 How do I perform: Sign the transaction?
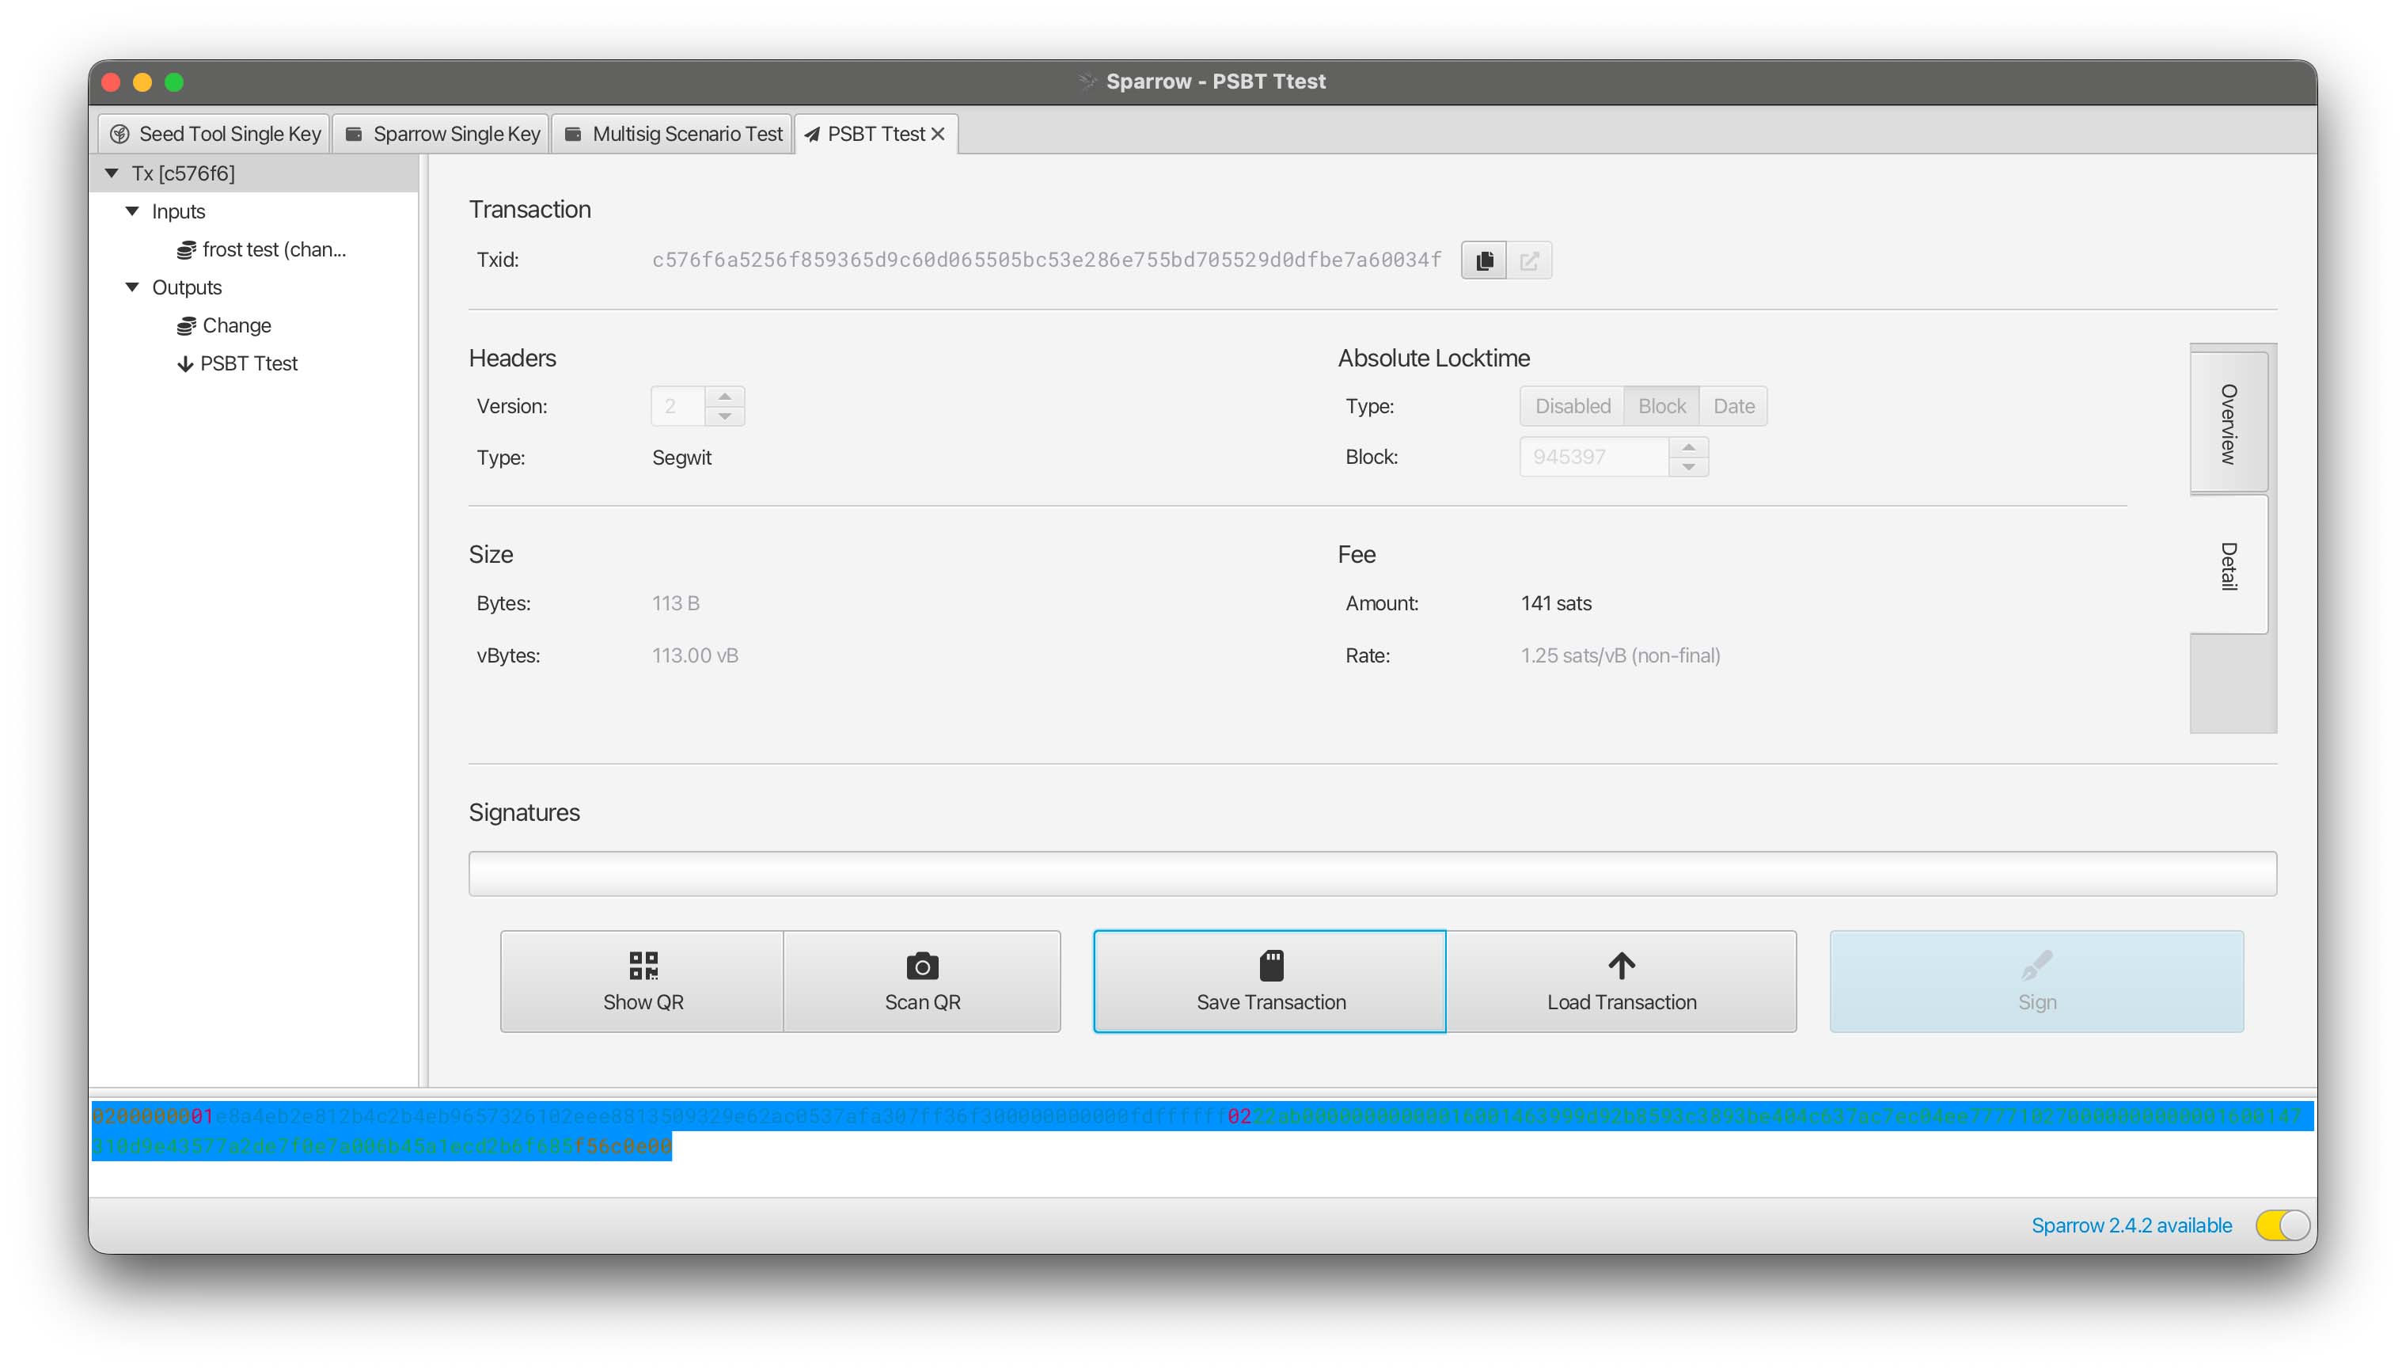2036,982
